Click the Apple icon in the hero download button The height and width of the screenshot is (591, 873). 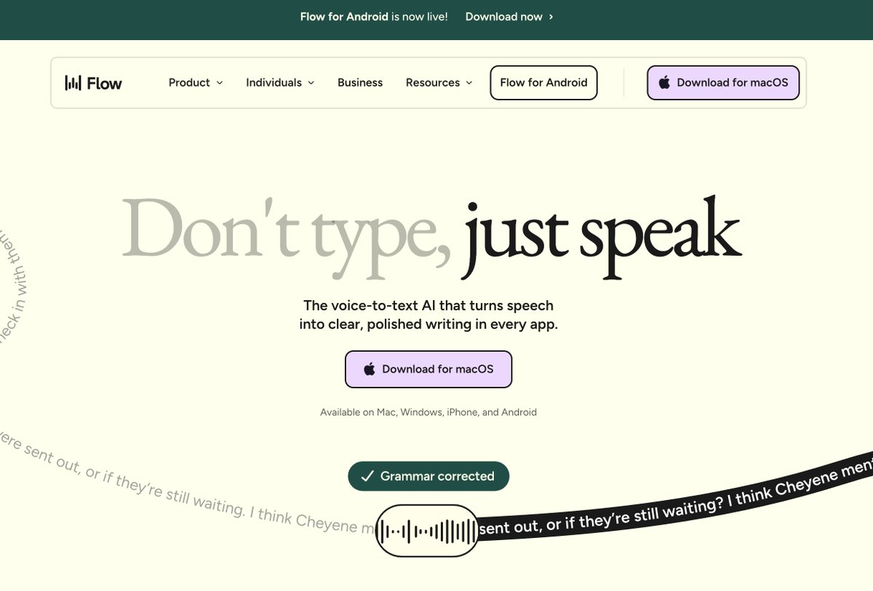[x=370, y=369]
